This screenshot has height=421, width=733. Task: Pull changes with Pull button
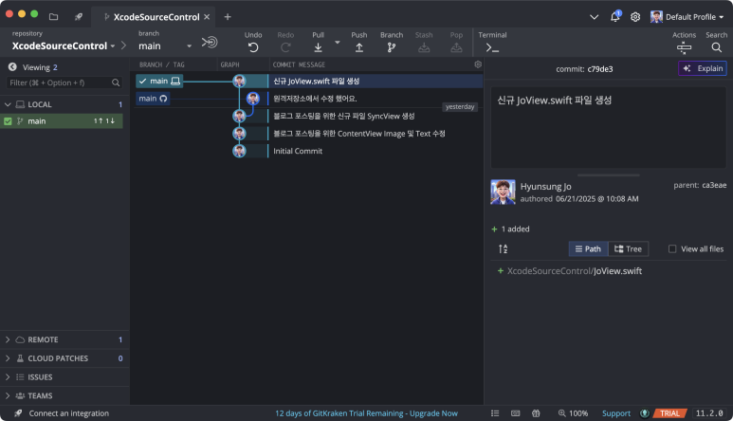coord(318,42)
